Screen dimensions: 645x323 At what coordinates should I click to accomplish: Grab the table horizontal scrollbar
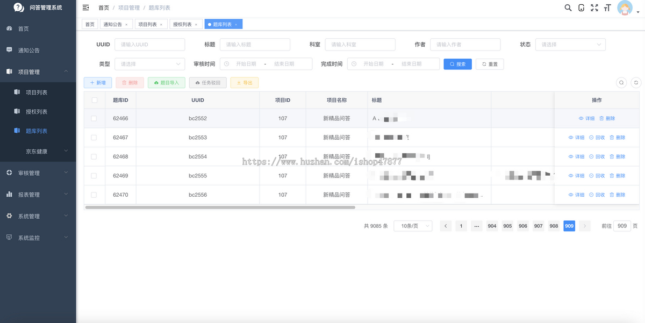[220, 207]
